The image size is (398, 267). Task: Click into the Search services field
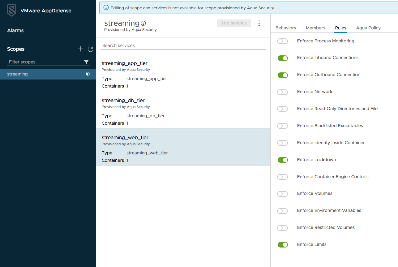click(183, 45)
